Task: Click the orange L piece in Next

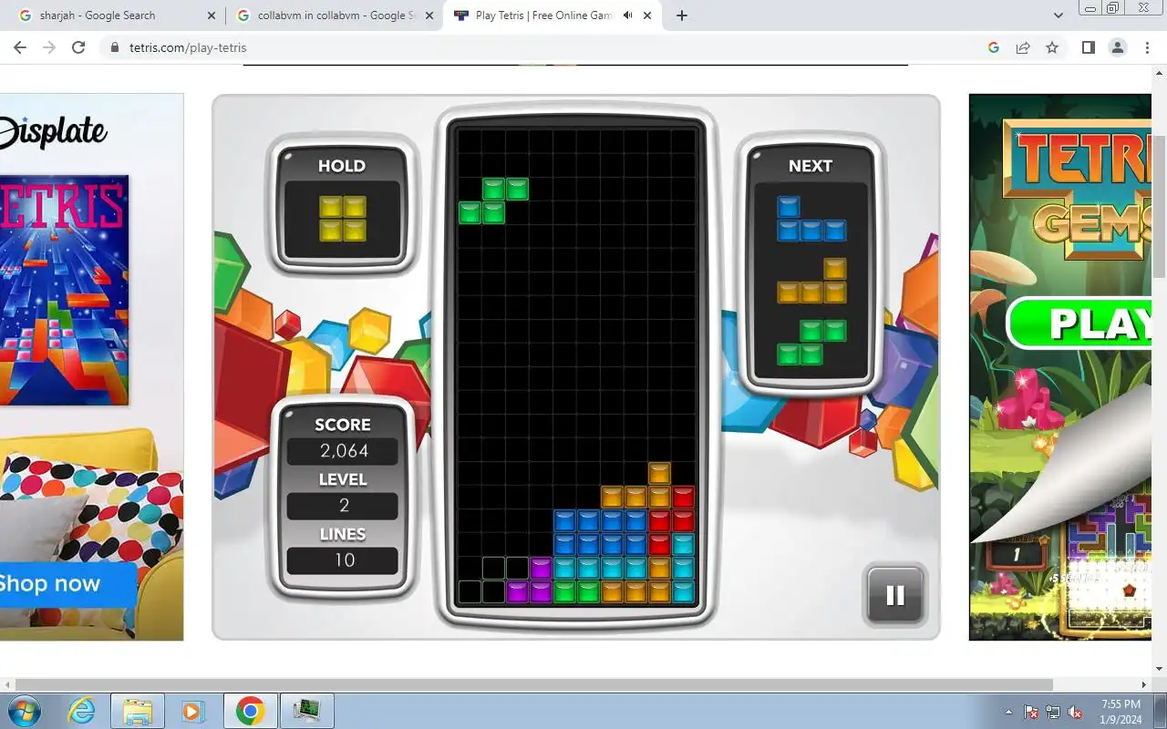Action: click(811, 281)
